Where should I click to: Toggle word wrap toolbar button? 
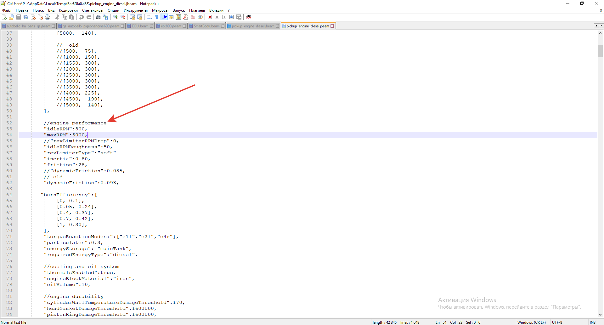pos(150,17)
